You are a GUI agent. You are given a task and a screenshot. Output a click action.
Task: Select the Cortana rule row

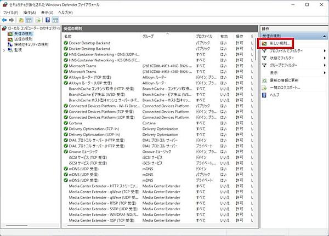(75, 123)
